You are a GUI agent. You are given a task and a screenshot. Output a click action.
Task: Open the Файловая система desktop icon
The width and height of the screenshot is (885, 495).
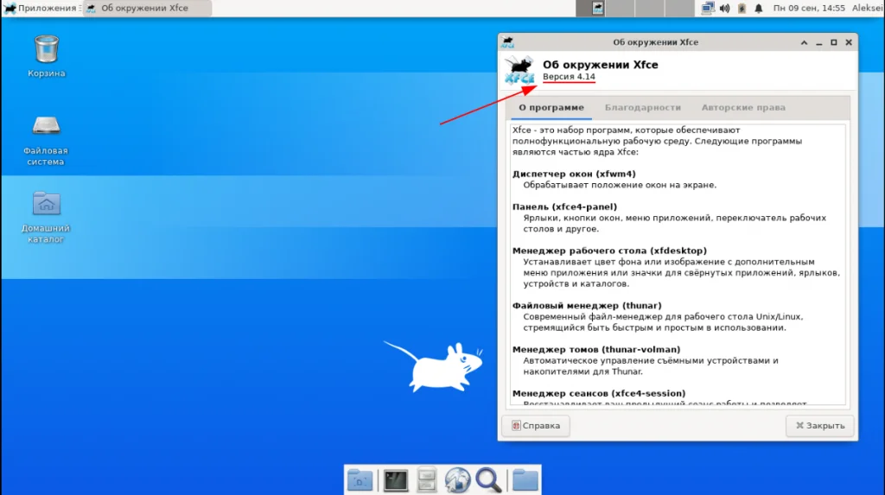click(x=46, y=141)
